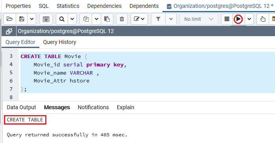This screenshot has width=275, height=143.
Task: Execute the query with play button
Action: coord(238,19)
